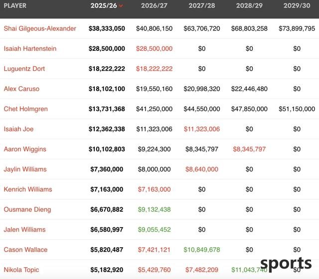Viewport: 319px width, 279px height.
Task: Open Jaylin Williams's player link
Action: click(25, 169)
